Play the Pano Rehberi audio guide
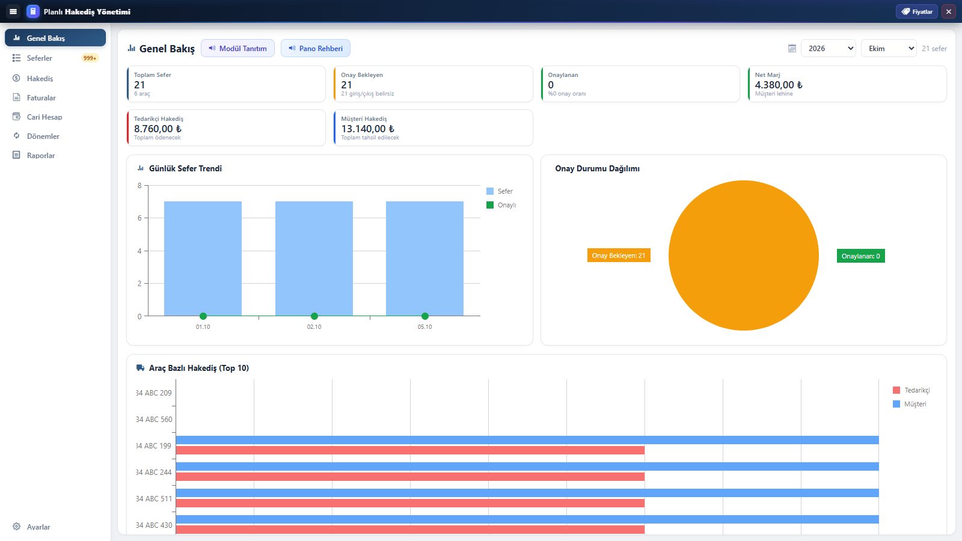The height and width of the screenshot is (541, 962). (x=316, y=48)
